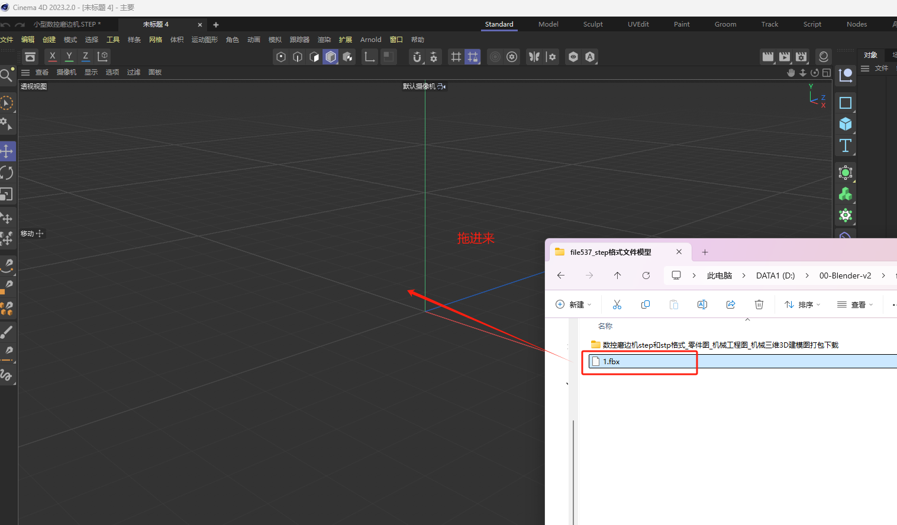Copy selected file in Explorer toolbar
This screenshot has height=525, width=897.
tap(646, 304)
